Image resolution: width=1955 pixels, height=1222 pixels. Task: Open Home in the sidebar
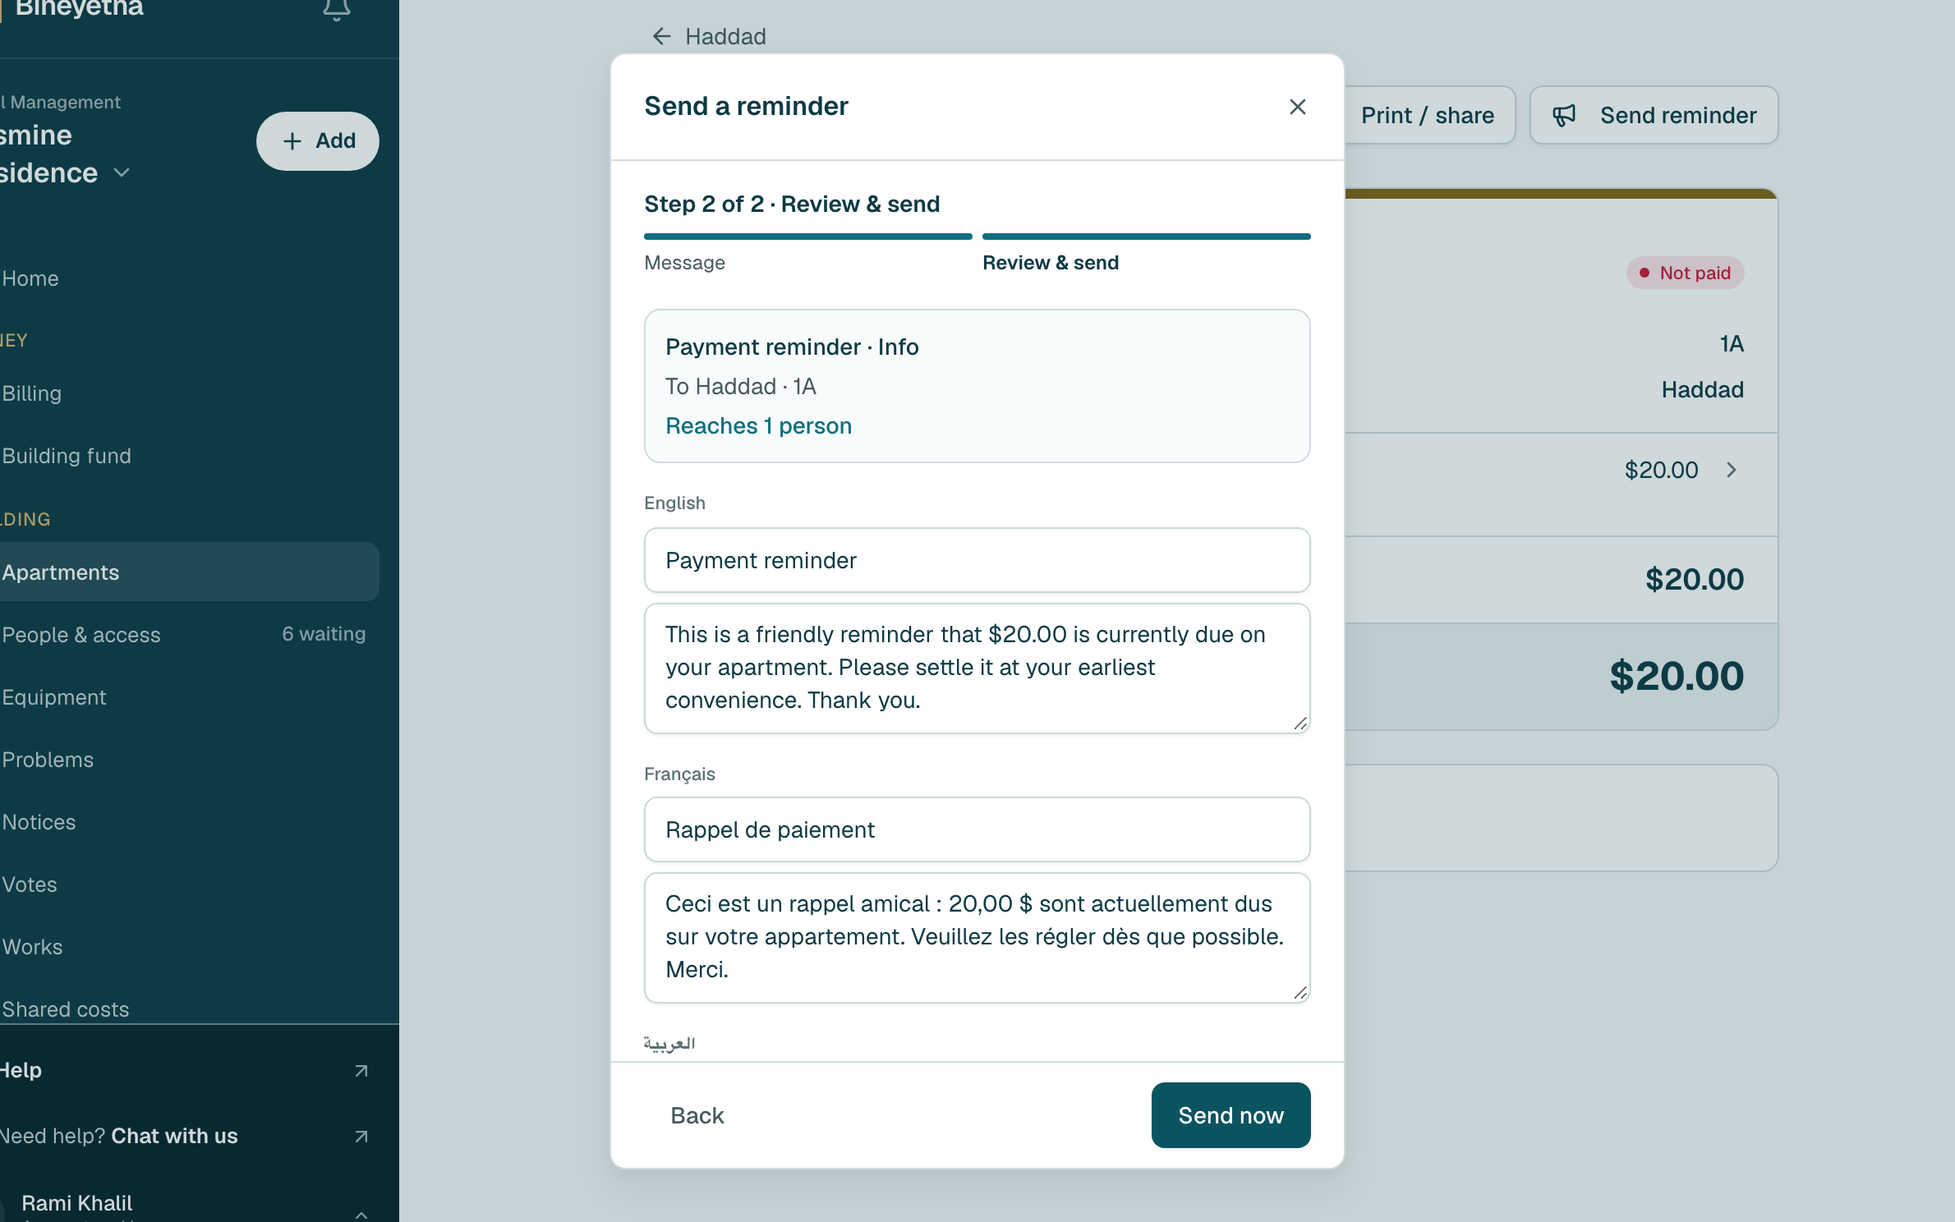[190, 278]
